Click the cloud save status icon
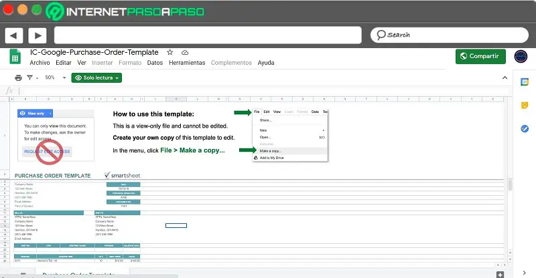The width and height of the screenshot is (536, 278). coord(185,53)
